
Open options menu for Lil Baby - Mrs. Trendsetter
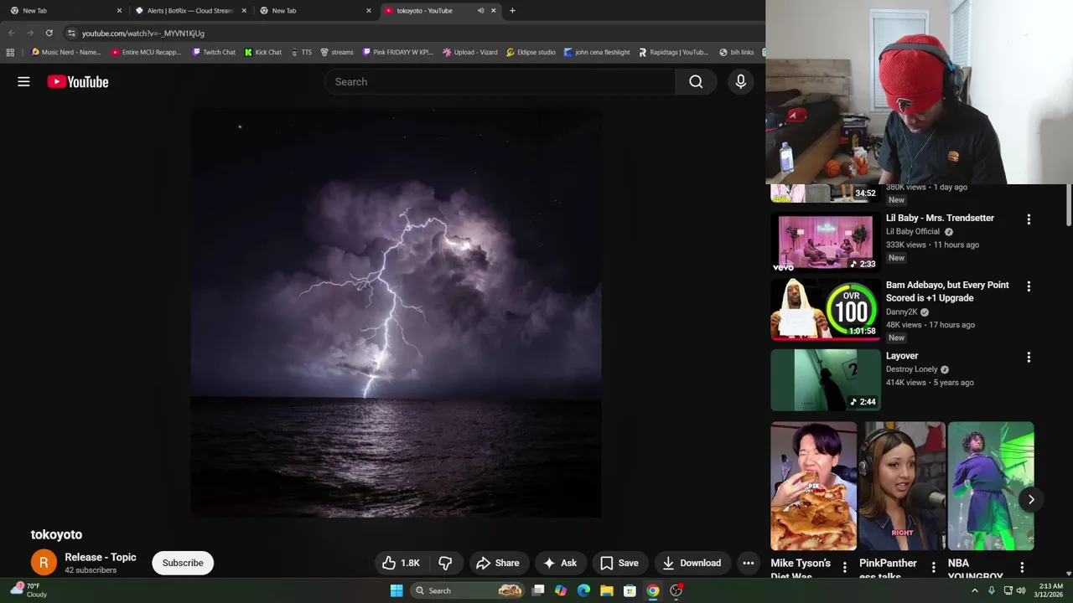coord(1029,219)
